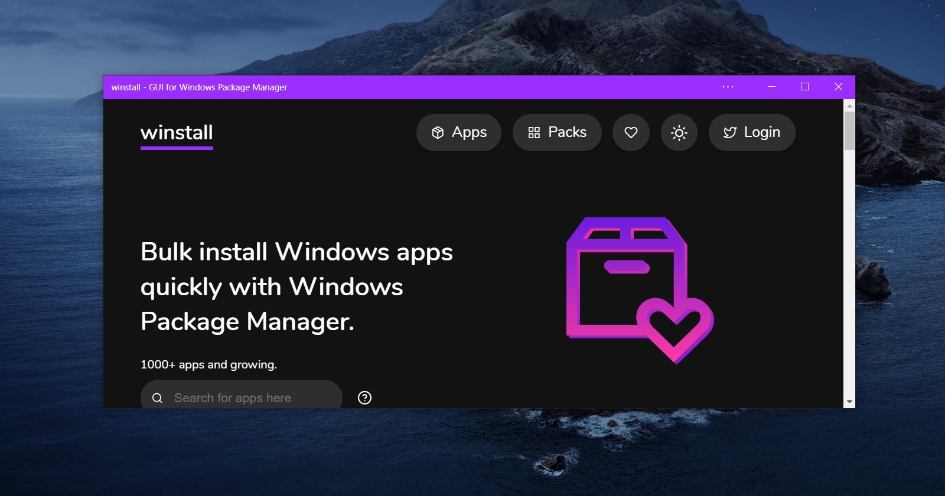Image resolution: width=945 pixels, height=496 pixels.
Task: Click the '1000+ apps and growing' text
Action: [x=208, y=364]
